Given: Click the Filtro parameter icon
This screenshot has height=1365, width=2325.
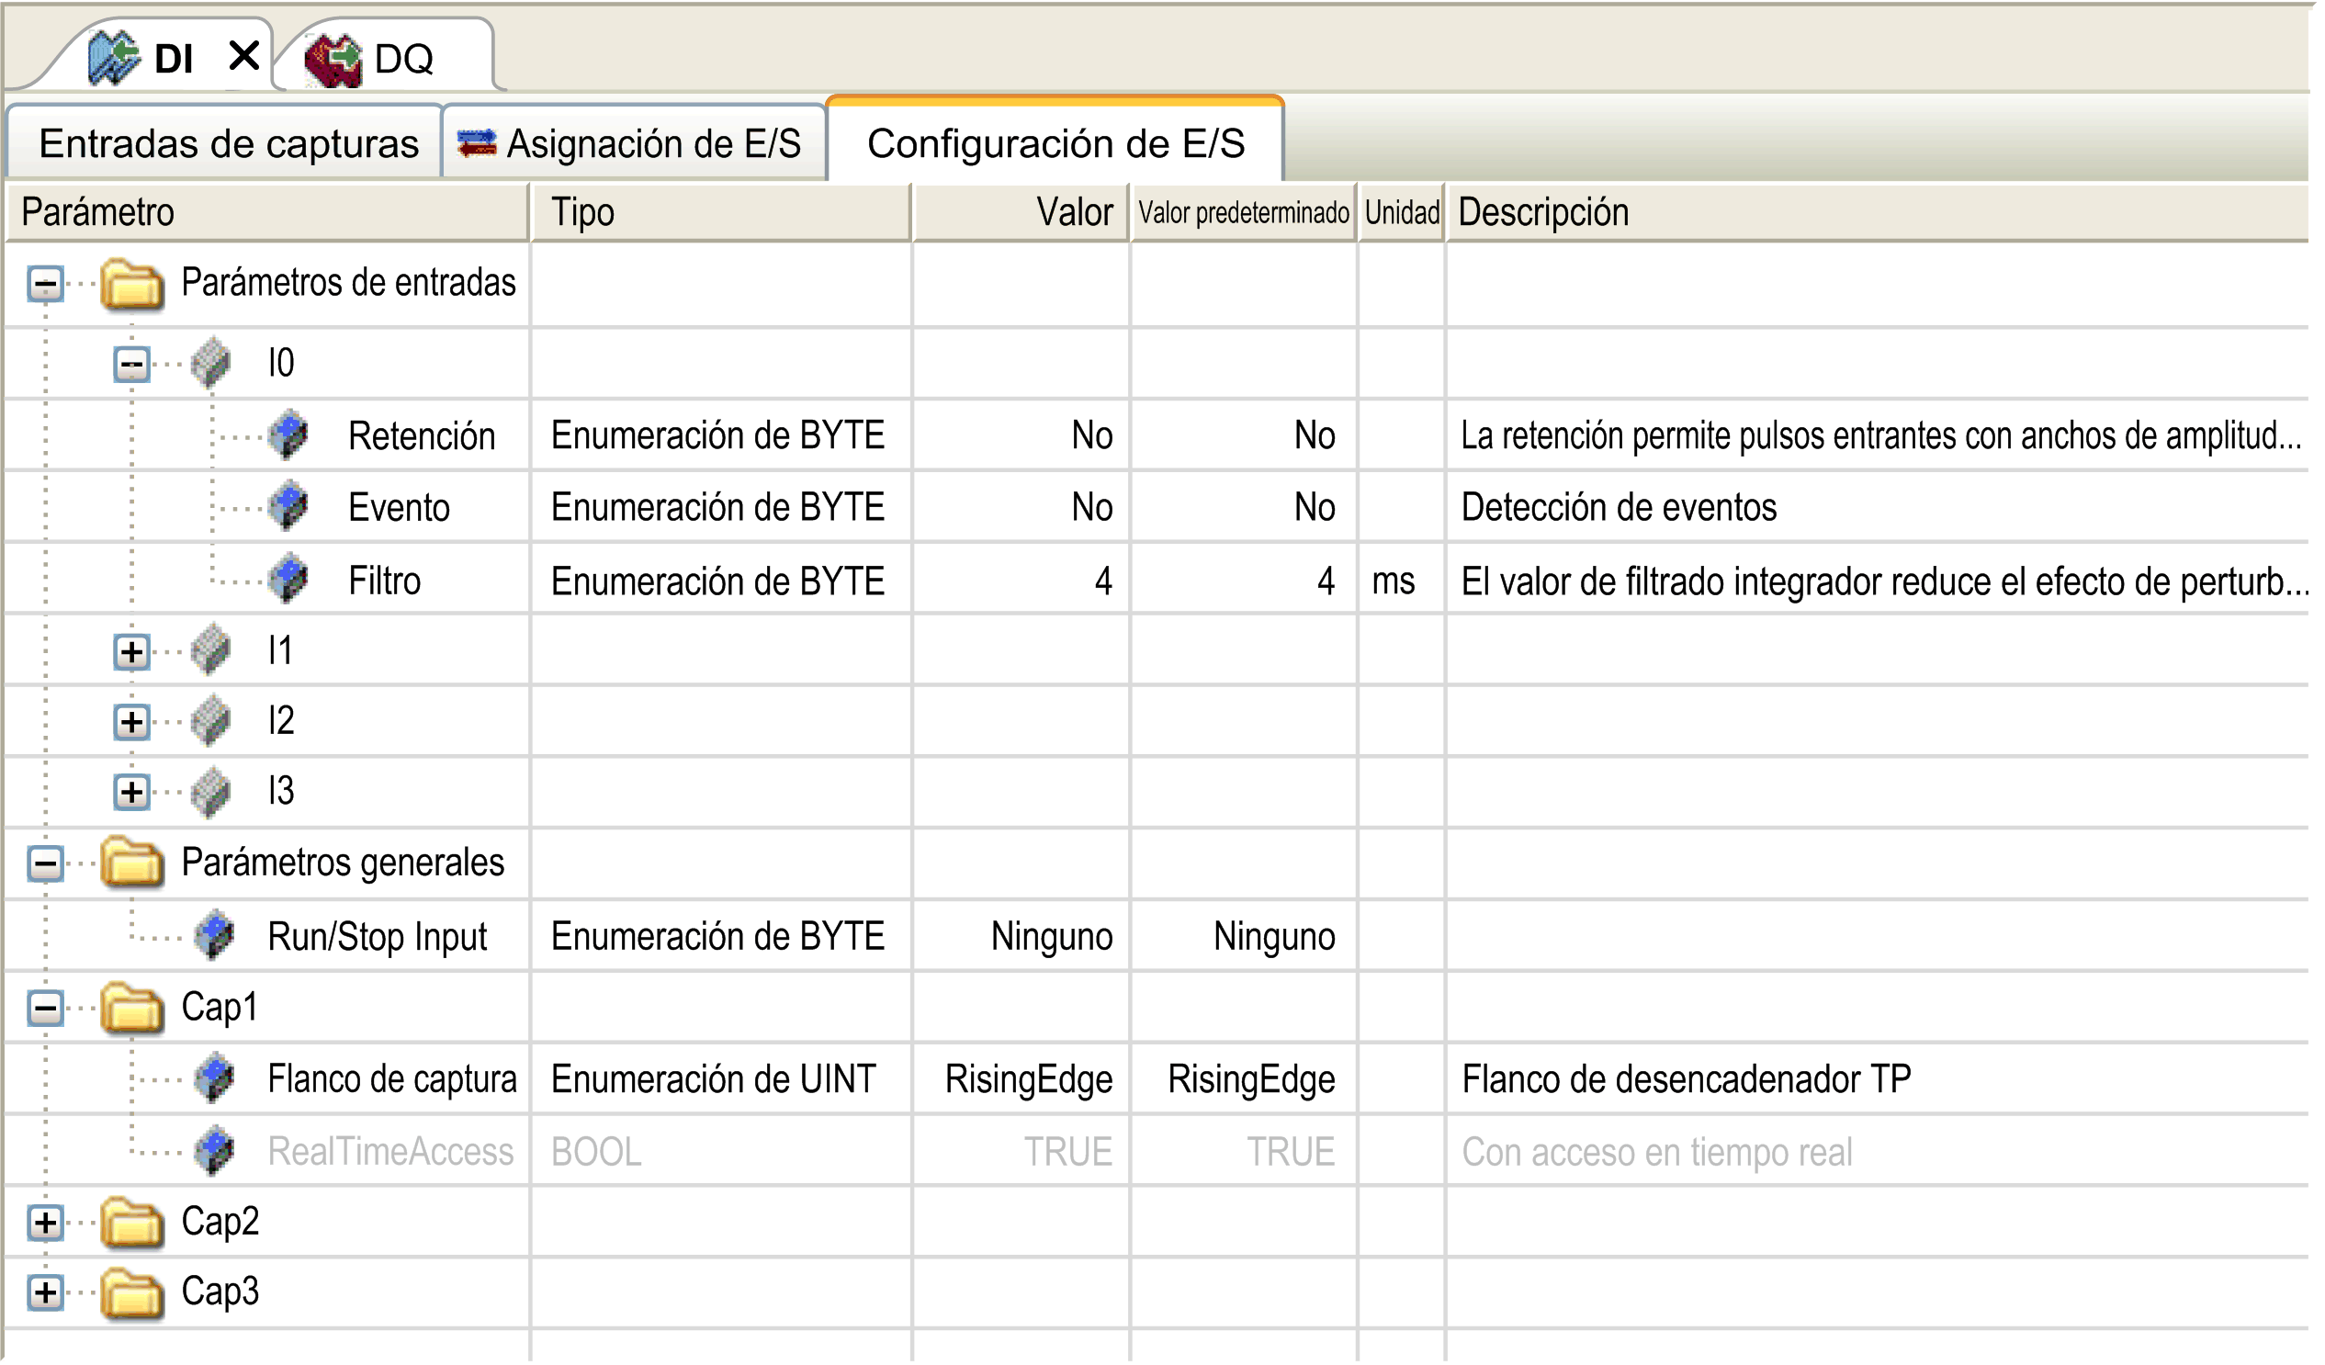Looking at the screenshot, I should click(288, 580).
